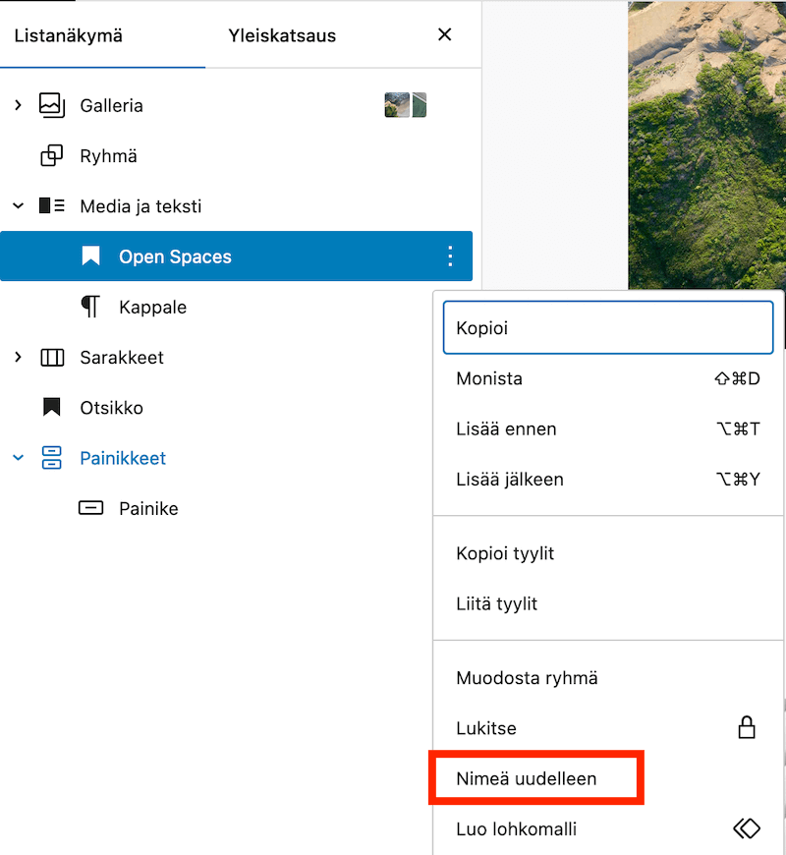
Task: Click the Galleria image thumbnails
Action: click(x=406, y=105)
